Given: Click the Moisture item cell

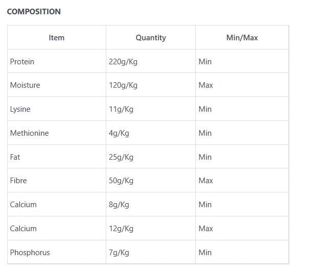Looking at the screenshot, I should point(25,85).
